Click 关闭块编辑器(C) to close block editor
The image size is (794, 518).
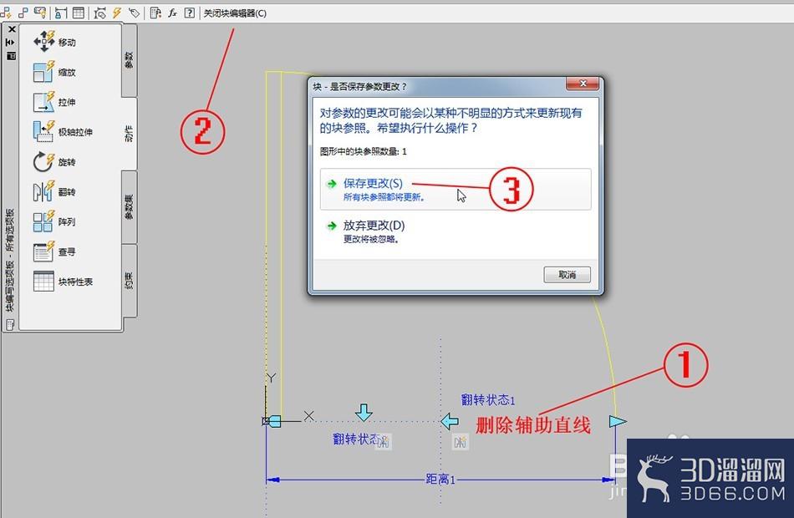pos(235,13)
